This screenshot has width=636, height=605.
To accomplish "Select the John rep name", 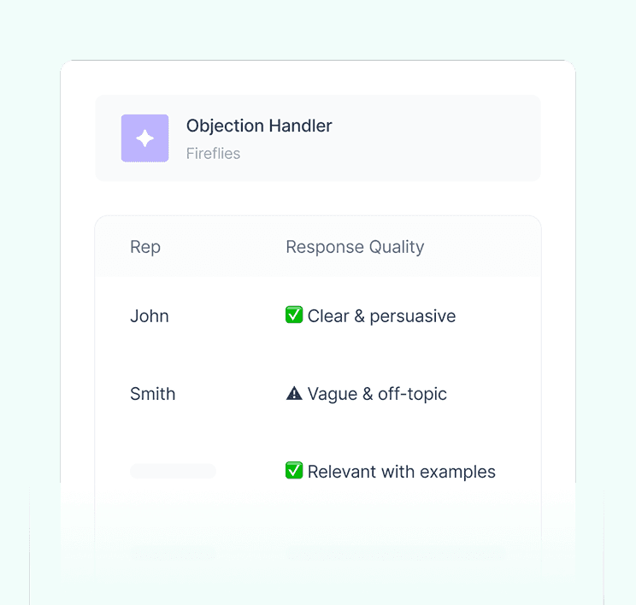I will coord(150,316).
